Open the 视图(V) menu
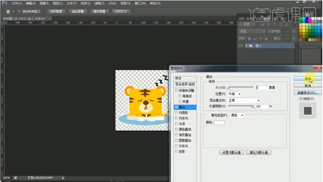The height and width of the screenshot is (182, 323). [126, 3]
